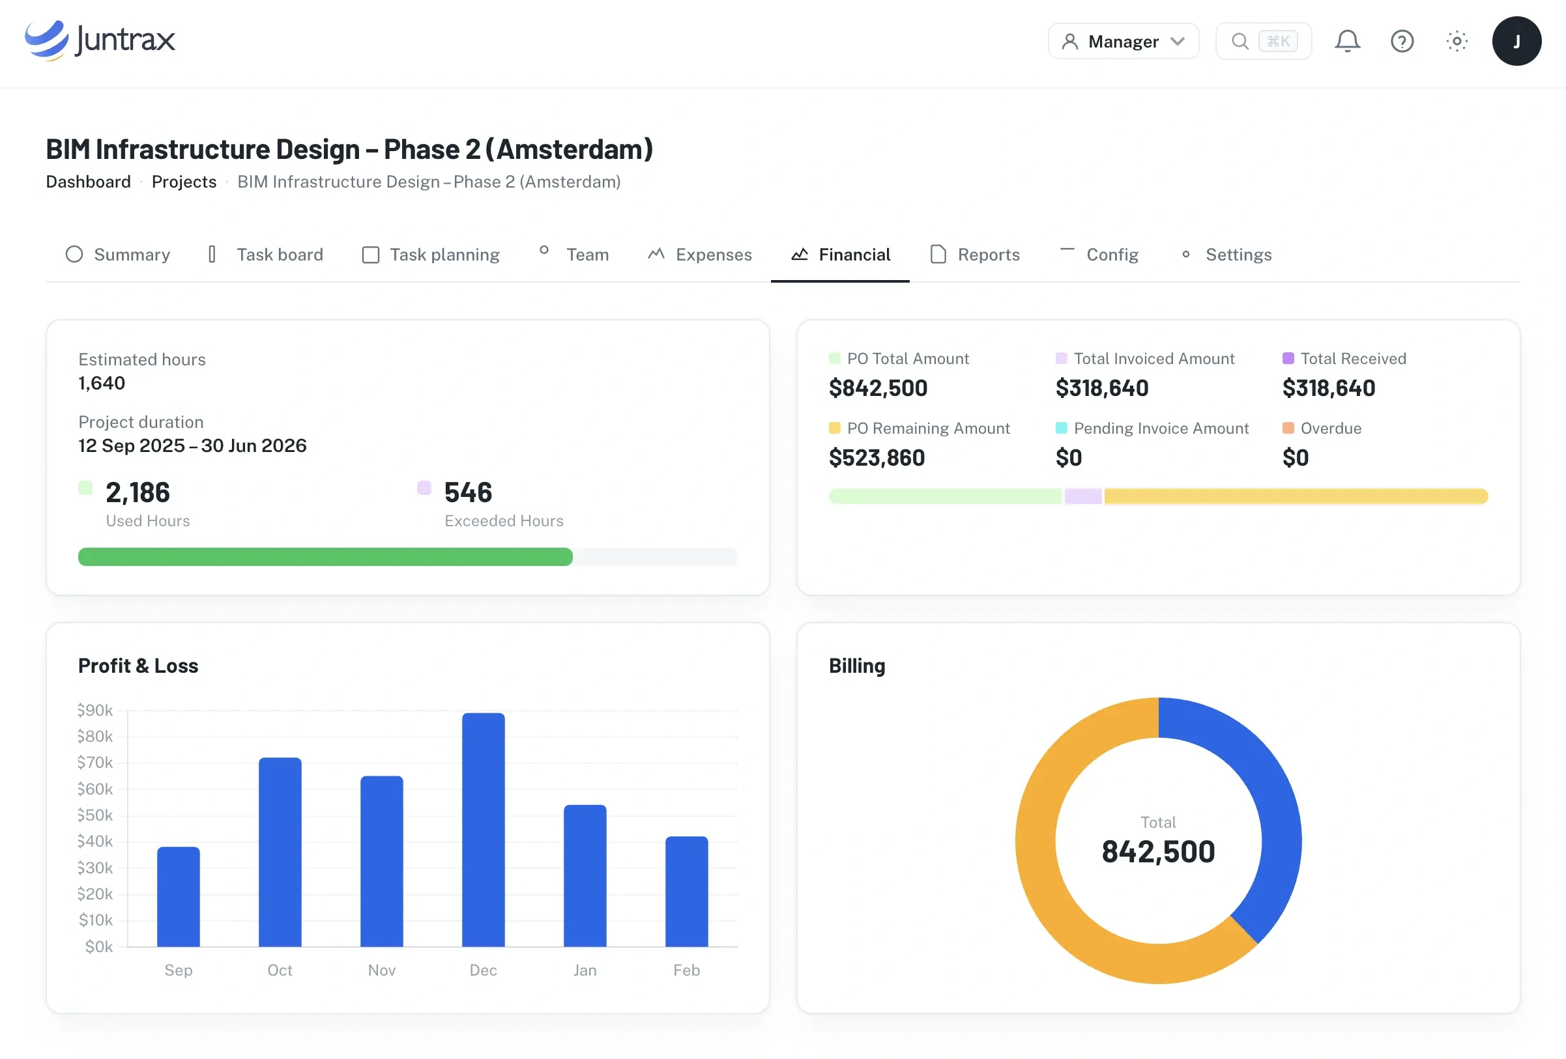Open the notifications bell

[1347, 41]
